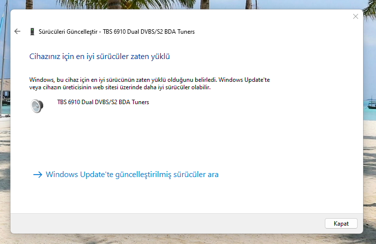The height and width of the screenshot is (244, 376).
Task: Go back with the left arrow button
Action: click(17, 31)
